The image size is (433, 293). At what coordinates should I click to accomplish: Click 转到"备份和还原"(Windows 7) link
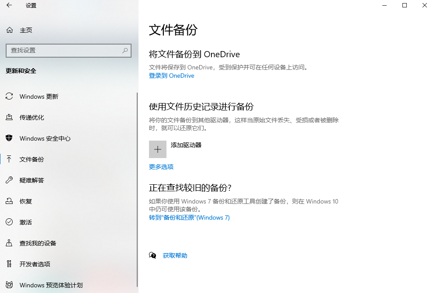[189, 217]
